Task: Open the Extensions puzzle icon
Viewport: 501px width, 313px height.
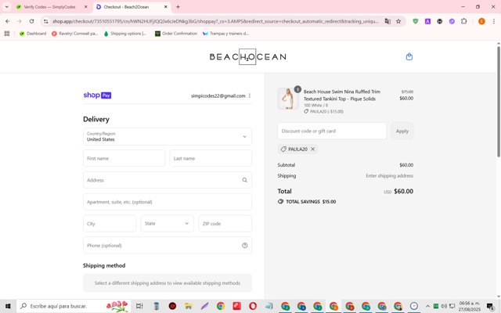Action: 464,21
